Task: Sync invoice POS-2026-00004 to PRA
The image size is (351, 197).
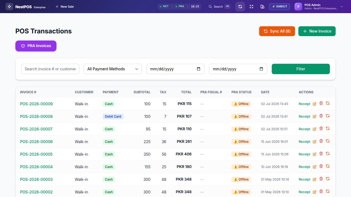Action: [328, 166]
